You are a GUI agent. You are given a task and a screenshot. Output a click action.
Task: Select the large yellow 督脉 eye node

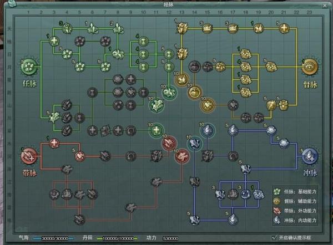click(x=309, y=67)
